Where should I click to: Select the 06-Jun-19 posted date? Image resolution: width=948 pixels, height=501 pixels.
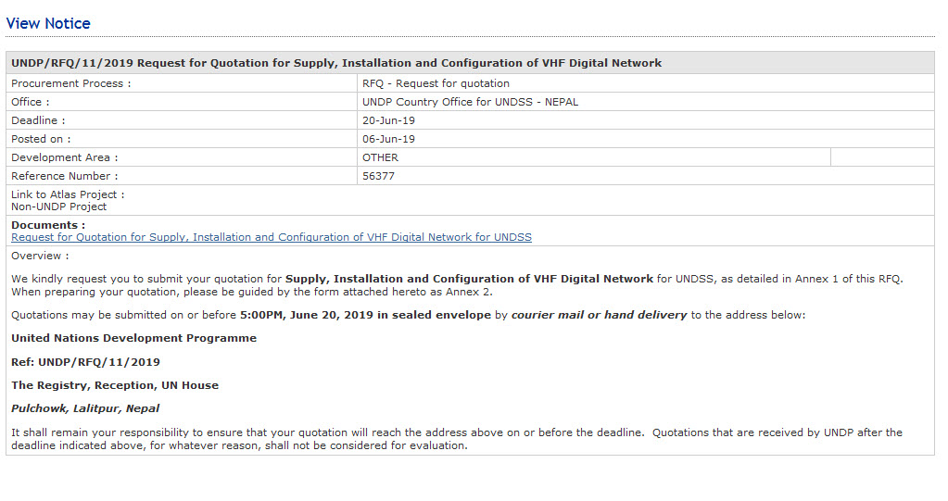click(388, 139)
